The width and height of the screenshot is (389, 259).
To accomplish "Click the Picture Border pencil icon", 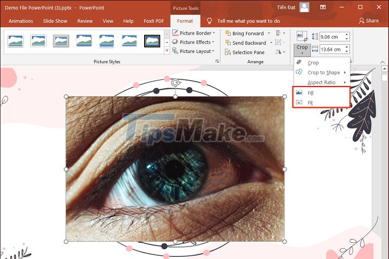I will coord(175,32).
